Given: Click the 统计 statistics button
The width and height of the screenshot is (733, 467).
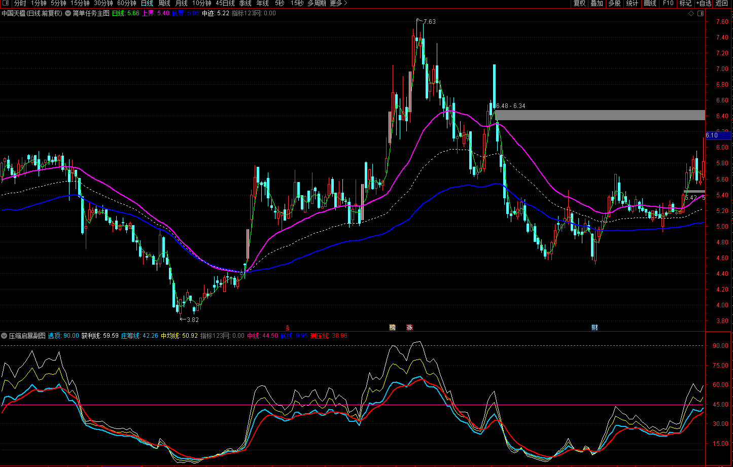Looking at the screenshot, I should pos(632,3).
